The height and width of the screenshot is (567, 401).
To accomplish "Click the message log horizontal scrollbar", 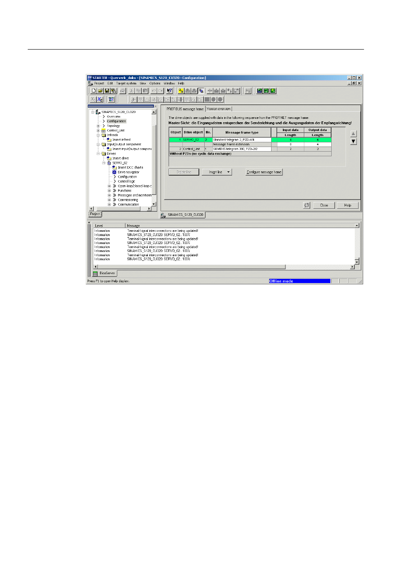I will tap(224, 267).
